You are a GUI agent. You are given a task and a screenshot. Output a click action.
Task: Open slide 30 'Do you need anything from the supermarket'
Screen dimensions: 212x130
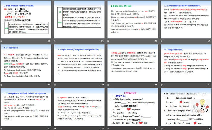[79, 63]
